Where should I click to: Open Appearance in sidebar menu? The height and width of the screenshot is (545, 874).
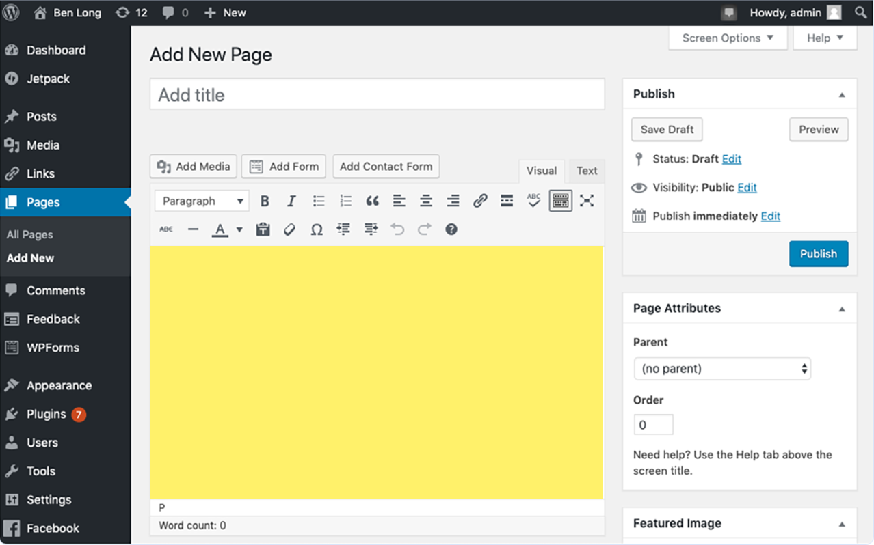point(65,386)
